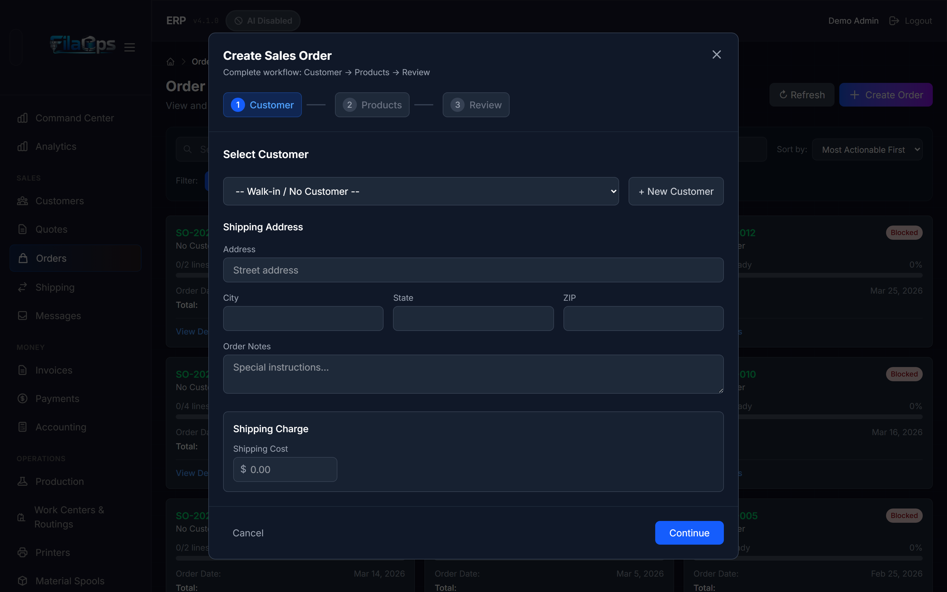Focus the Order Notes text area
The height and width of the screenshot is (592, 947).
point(473,374)
